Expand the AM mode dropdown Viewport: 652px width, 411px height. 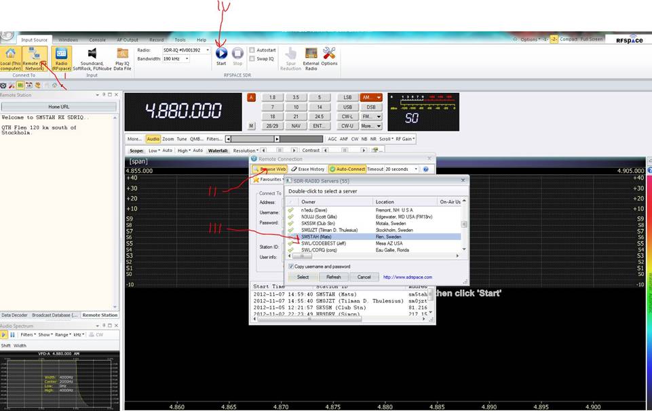(x=379, y=97)
